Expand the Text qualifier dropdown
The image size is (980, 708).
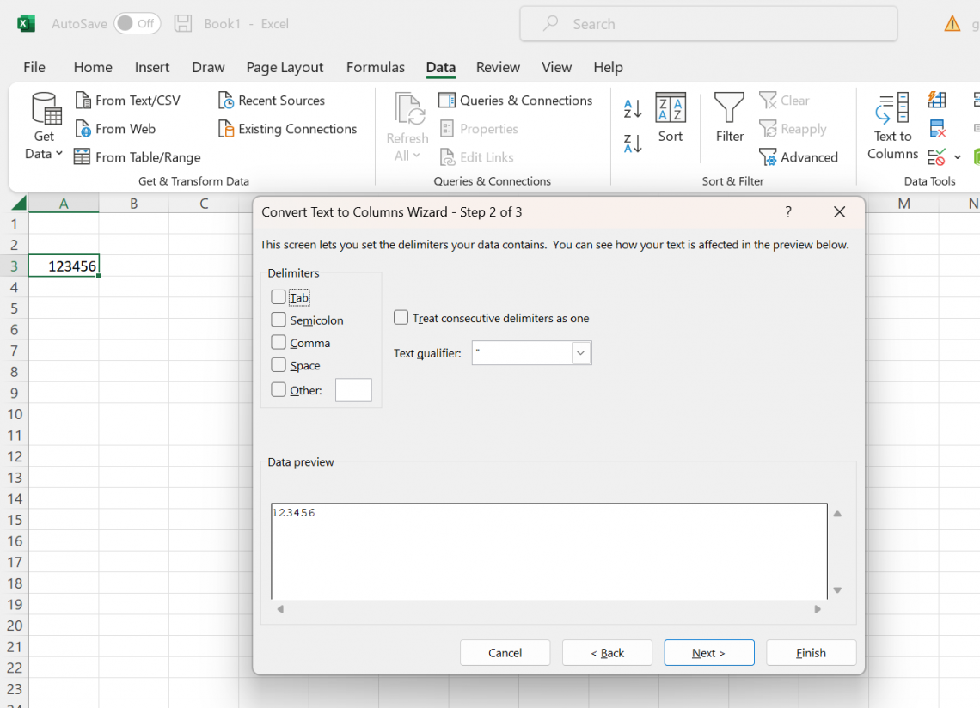click(x=581, y=353)
